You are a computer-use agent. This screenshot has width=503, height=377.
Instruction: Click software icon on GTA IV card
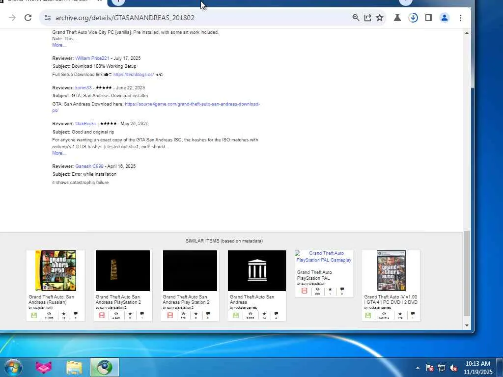(x=368, y=316)
